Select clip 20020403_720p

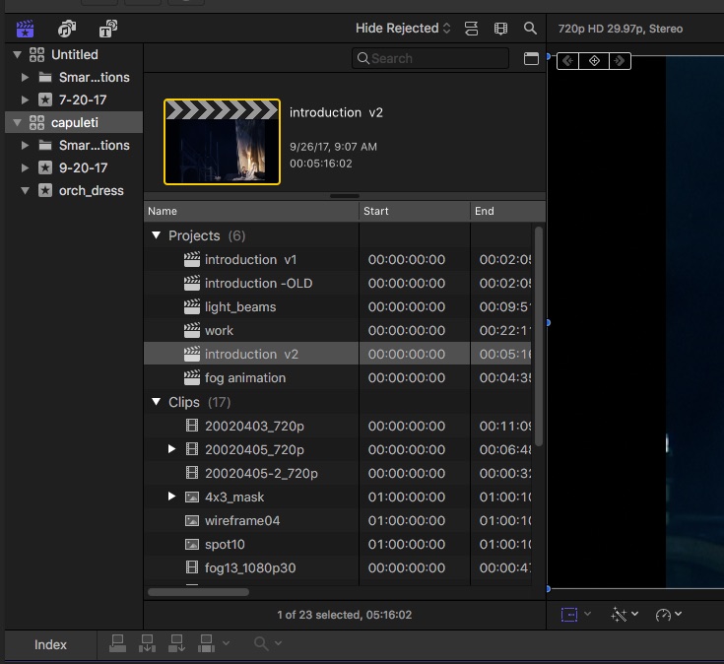click(338, 426)
